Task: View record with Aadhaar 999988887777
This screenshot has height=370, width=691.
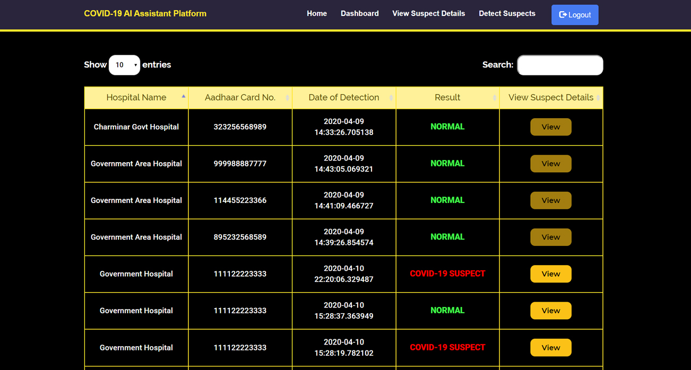Action: click(x=550, y=164)
